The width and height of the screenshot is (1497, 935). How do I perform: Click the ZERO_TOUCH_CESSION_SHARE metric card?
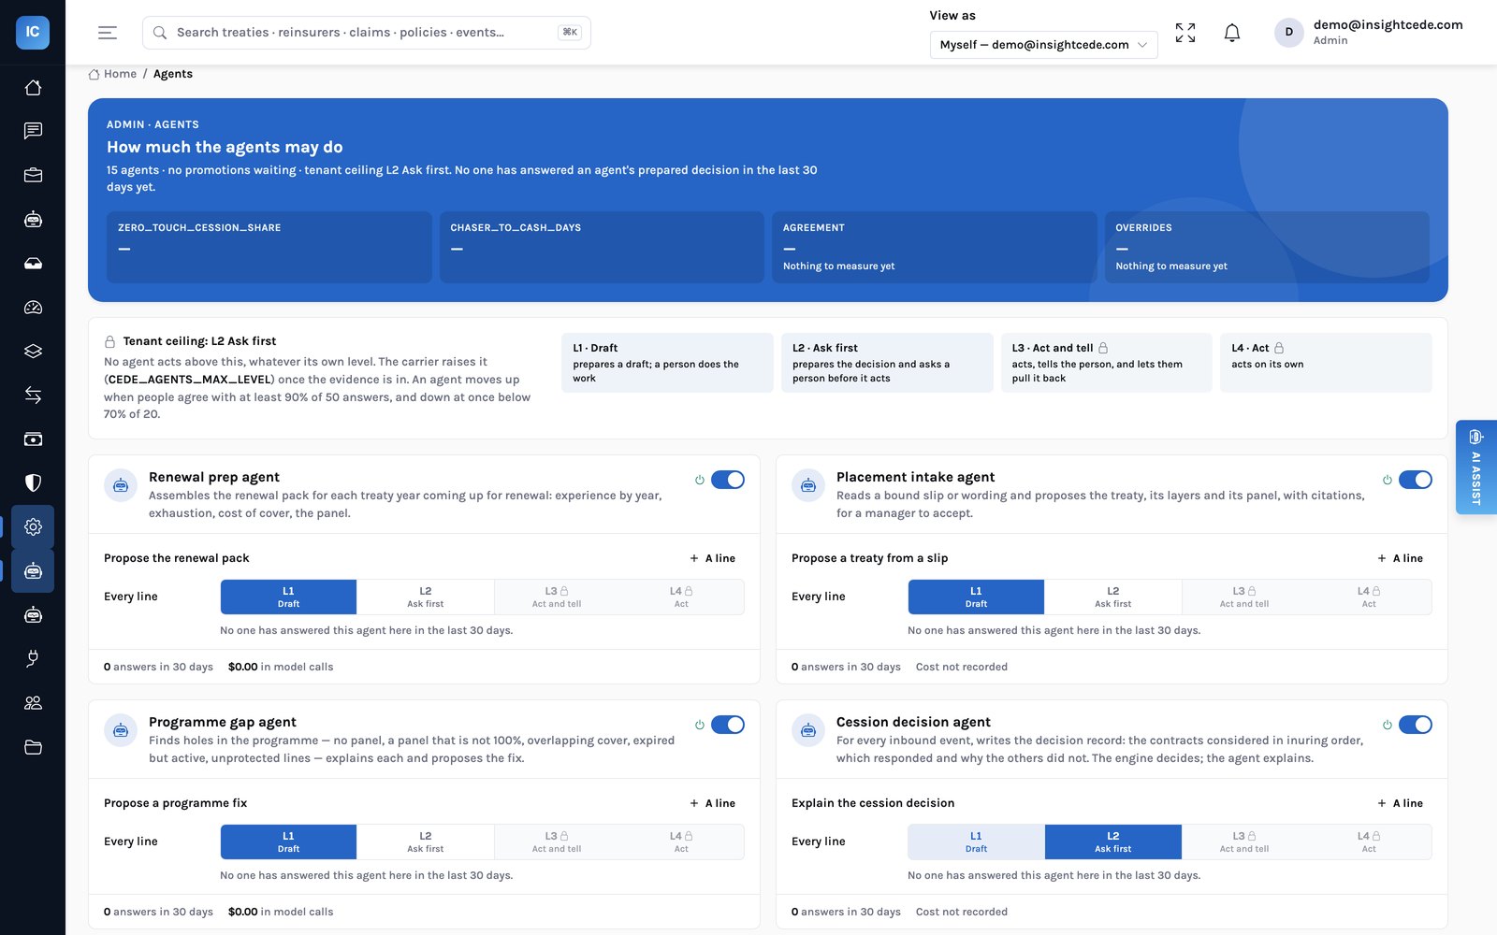pyautogui.click(x=269, y=247)
